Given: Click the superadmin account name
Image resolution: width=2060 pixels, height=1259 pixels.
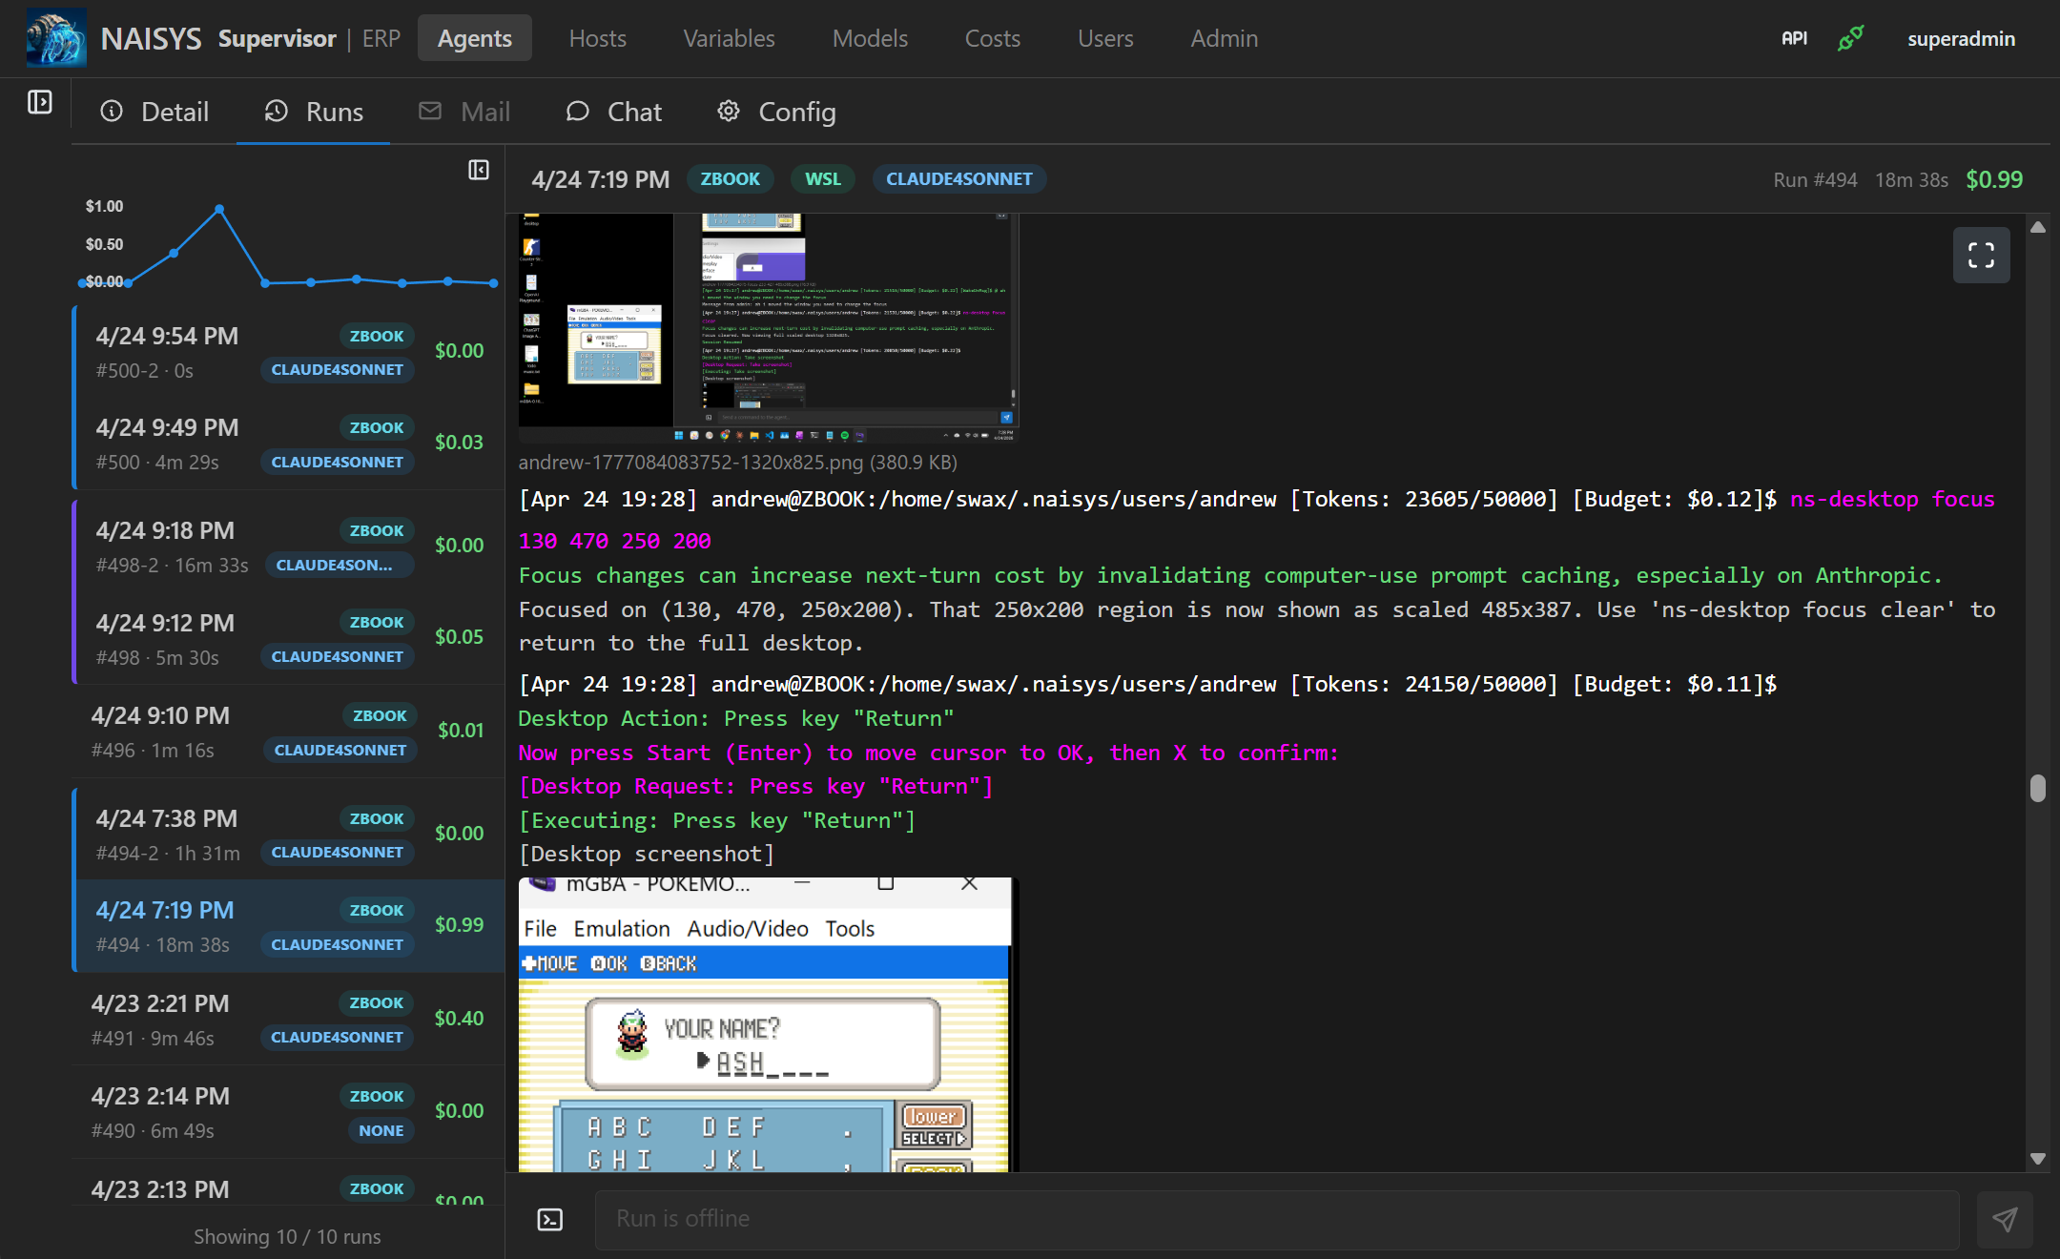Looking at the screenshot, I should [x=1961, y=38].
